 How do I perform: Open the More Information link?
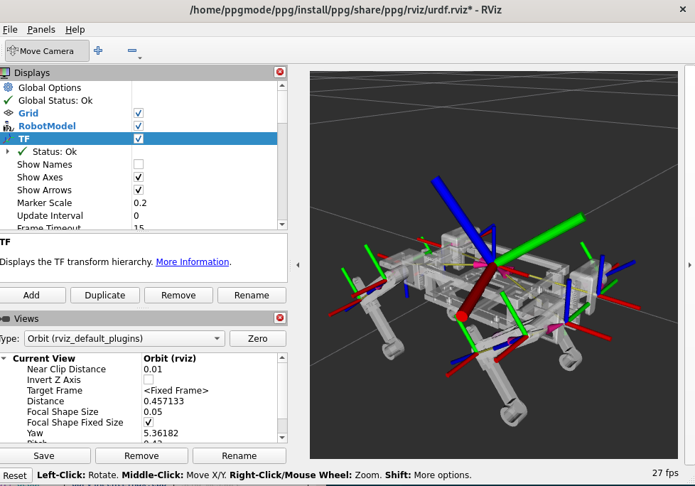[x=193, y=261]
